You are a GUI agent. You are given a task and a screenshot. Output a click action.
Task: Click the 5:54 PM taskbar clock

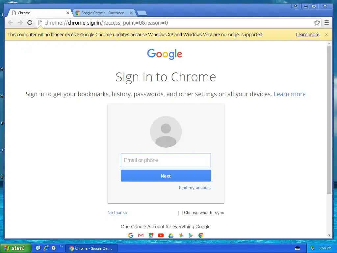[x=325, y=248]
